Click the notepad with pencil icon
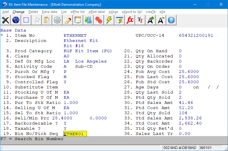 tap(67, 20)
